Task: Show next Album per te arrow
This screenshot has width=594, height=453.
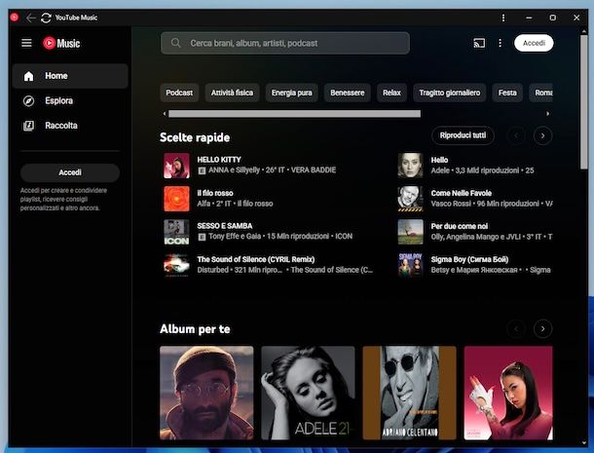Action: (x=542, y=328)
